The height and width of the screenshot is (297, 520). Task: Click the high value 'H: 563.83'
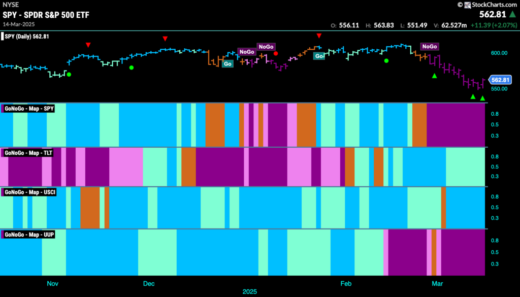380,25
